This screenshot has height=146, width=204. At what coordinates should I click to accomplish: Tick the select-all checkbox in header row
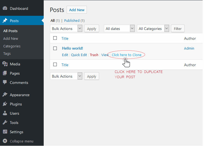click(x=55, y=38)
